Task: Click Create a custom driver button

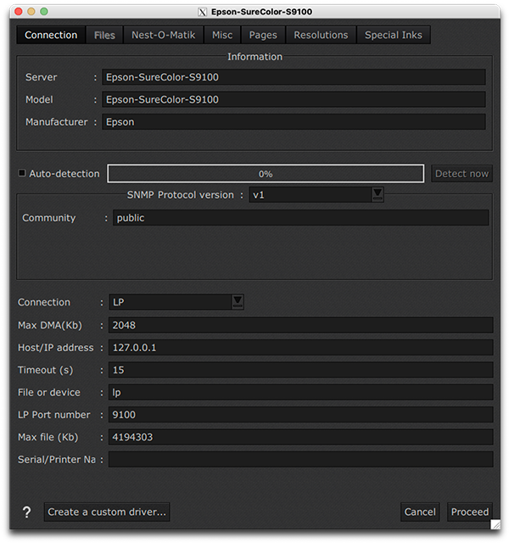Action: click(107, 512)
